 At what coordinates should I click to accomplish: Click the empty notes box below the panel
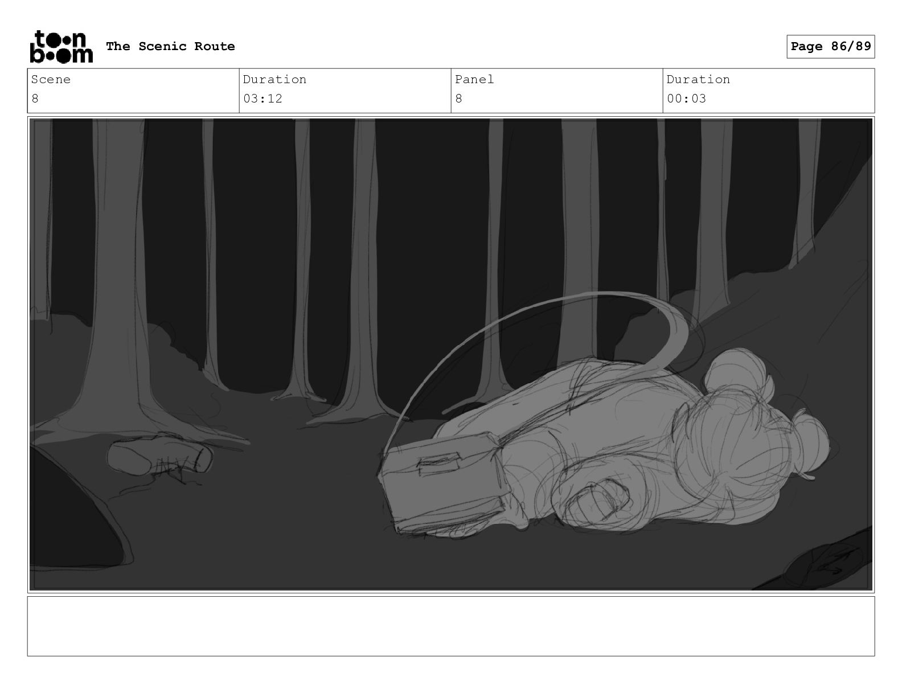pyautogui.click(x=451, y=626)
